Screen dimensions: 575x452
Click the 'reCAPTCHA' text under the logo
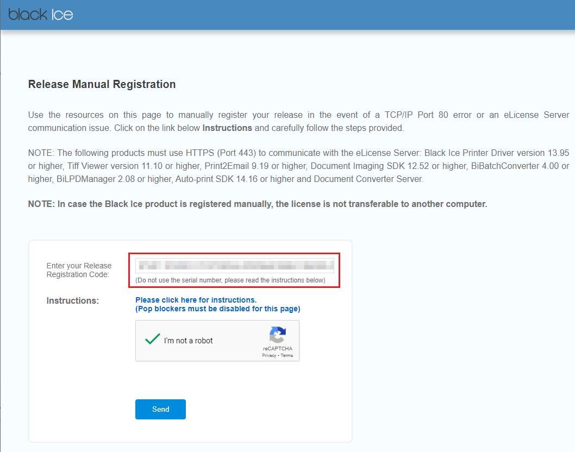pos(277,348)
